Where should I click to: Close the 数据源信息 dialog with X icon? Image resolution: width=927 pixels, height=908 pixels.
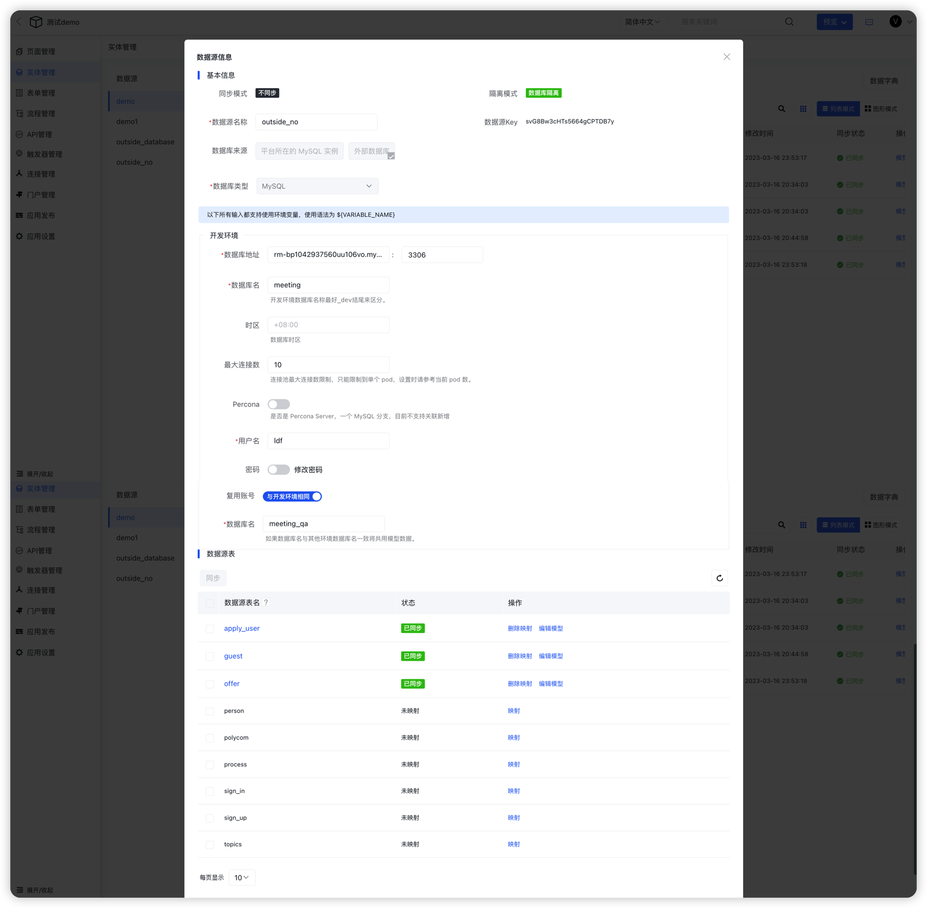727,57
